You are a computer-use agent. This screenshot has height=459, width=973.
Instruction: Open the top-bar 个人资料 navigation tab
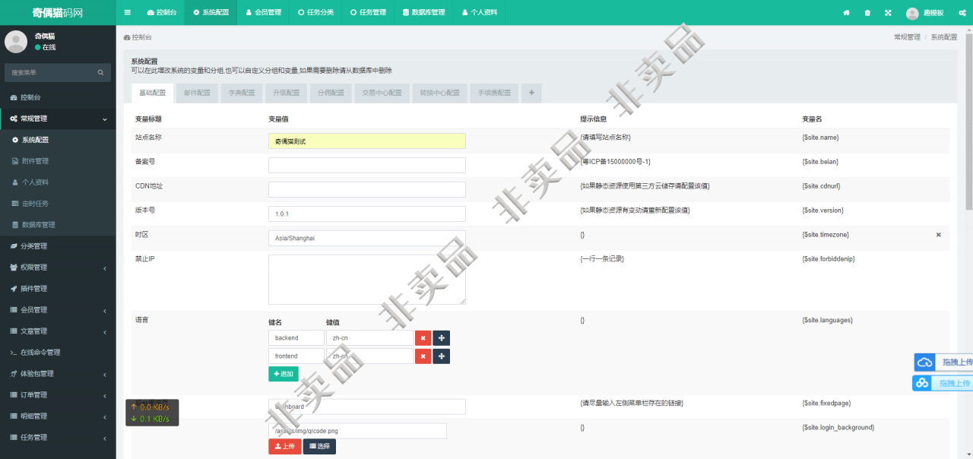[479, 13]
